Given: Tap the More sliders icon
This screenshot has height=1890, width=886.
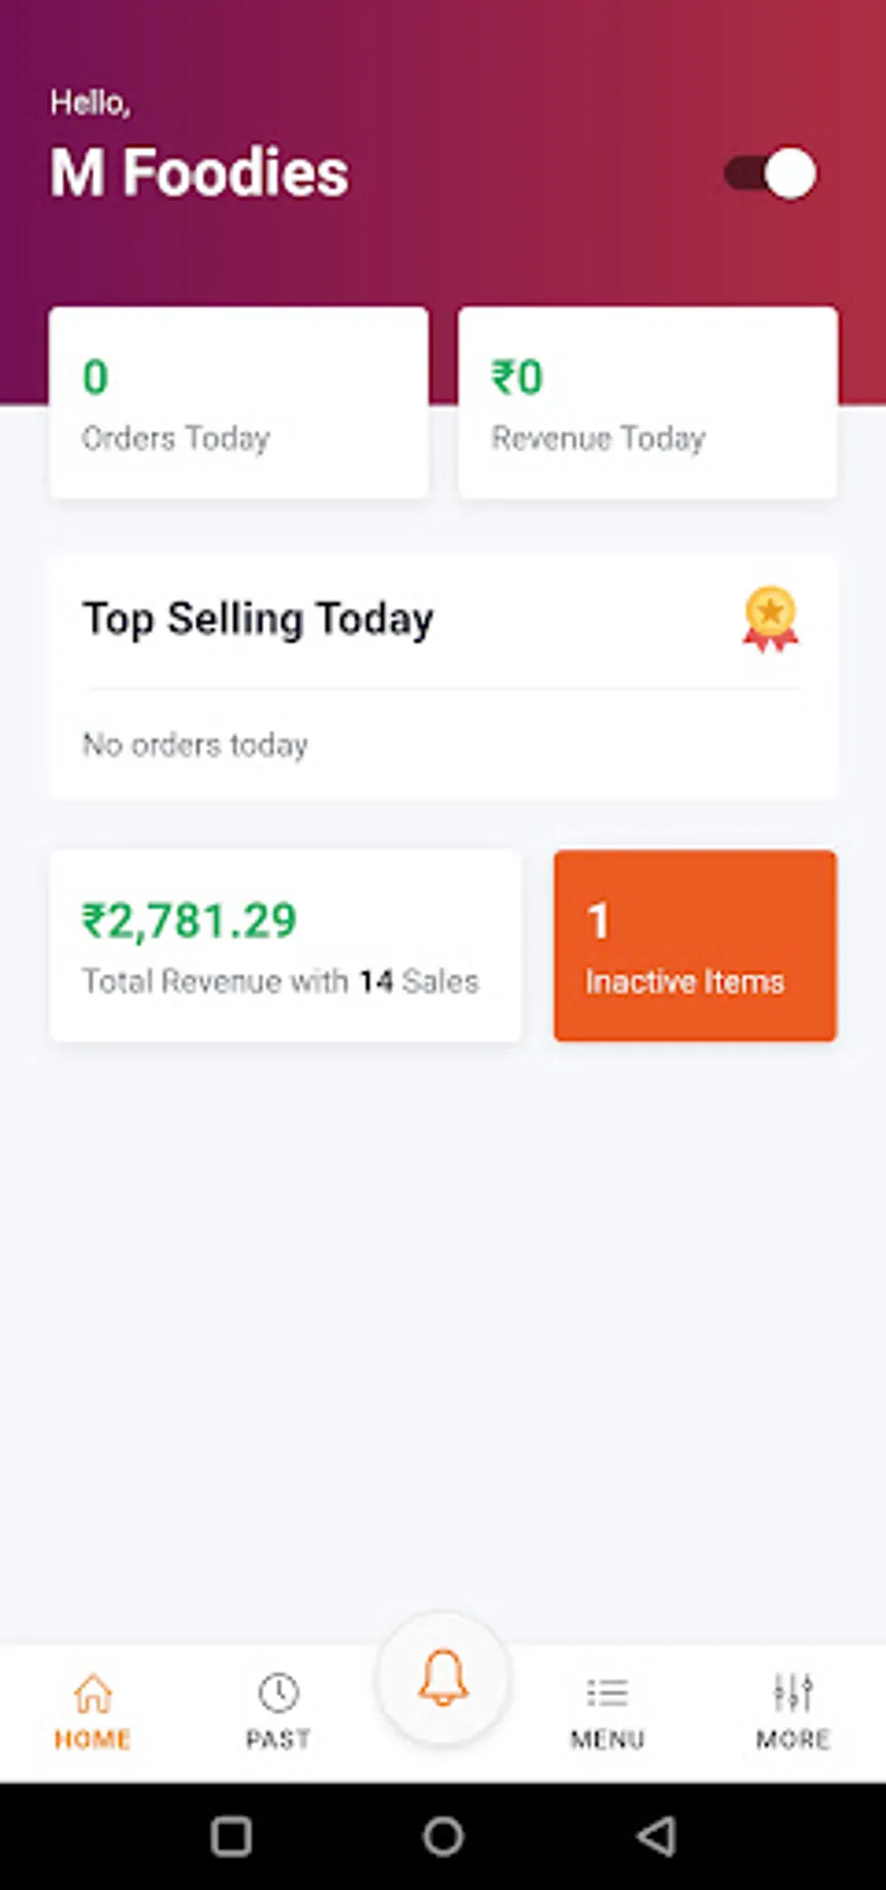Looking at the screenshot, I should (793, 1693).
